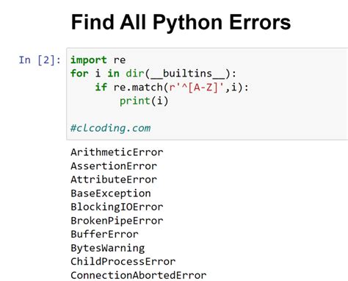Image resolution: width=348 pixels, height=281 pixels.
Task: Click the print(i) statement
Action: click(144, 101)
